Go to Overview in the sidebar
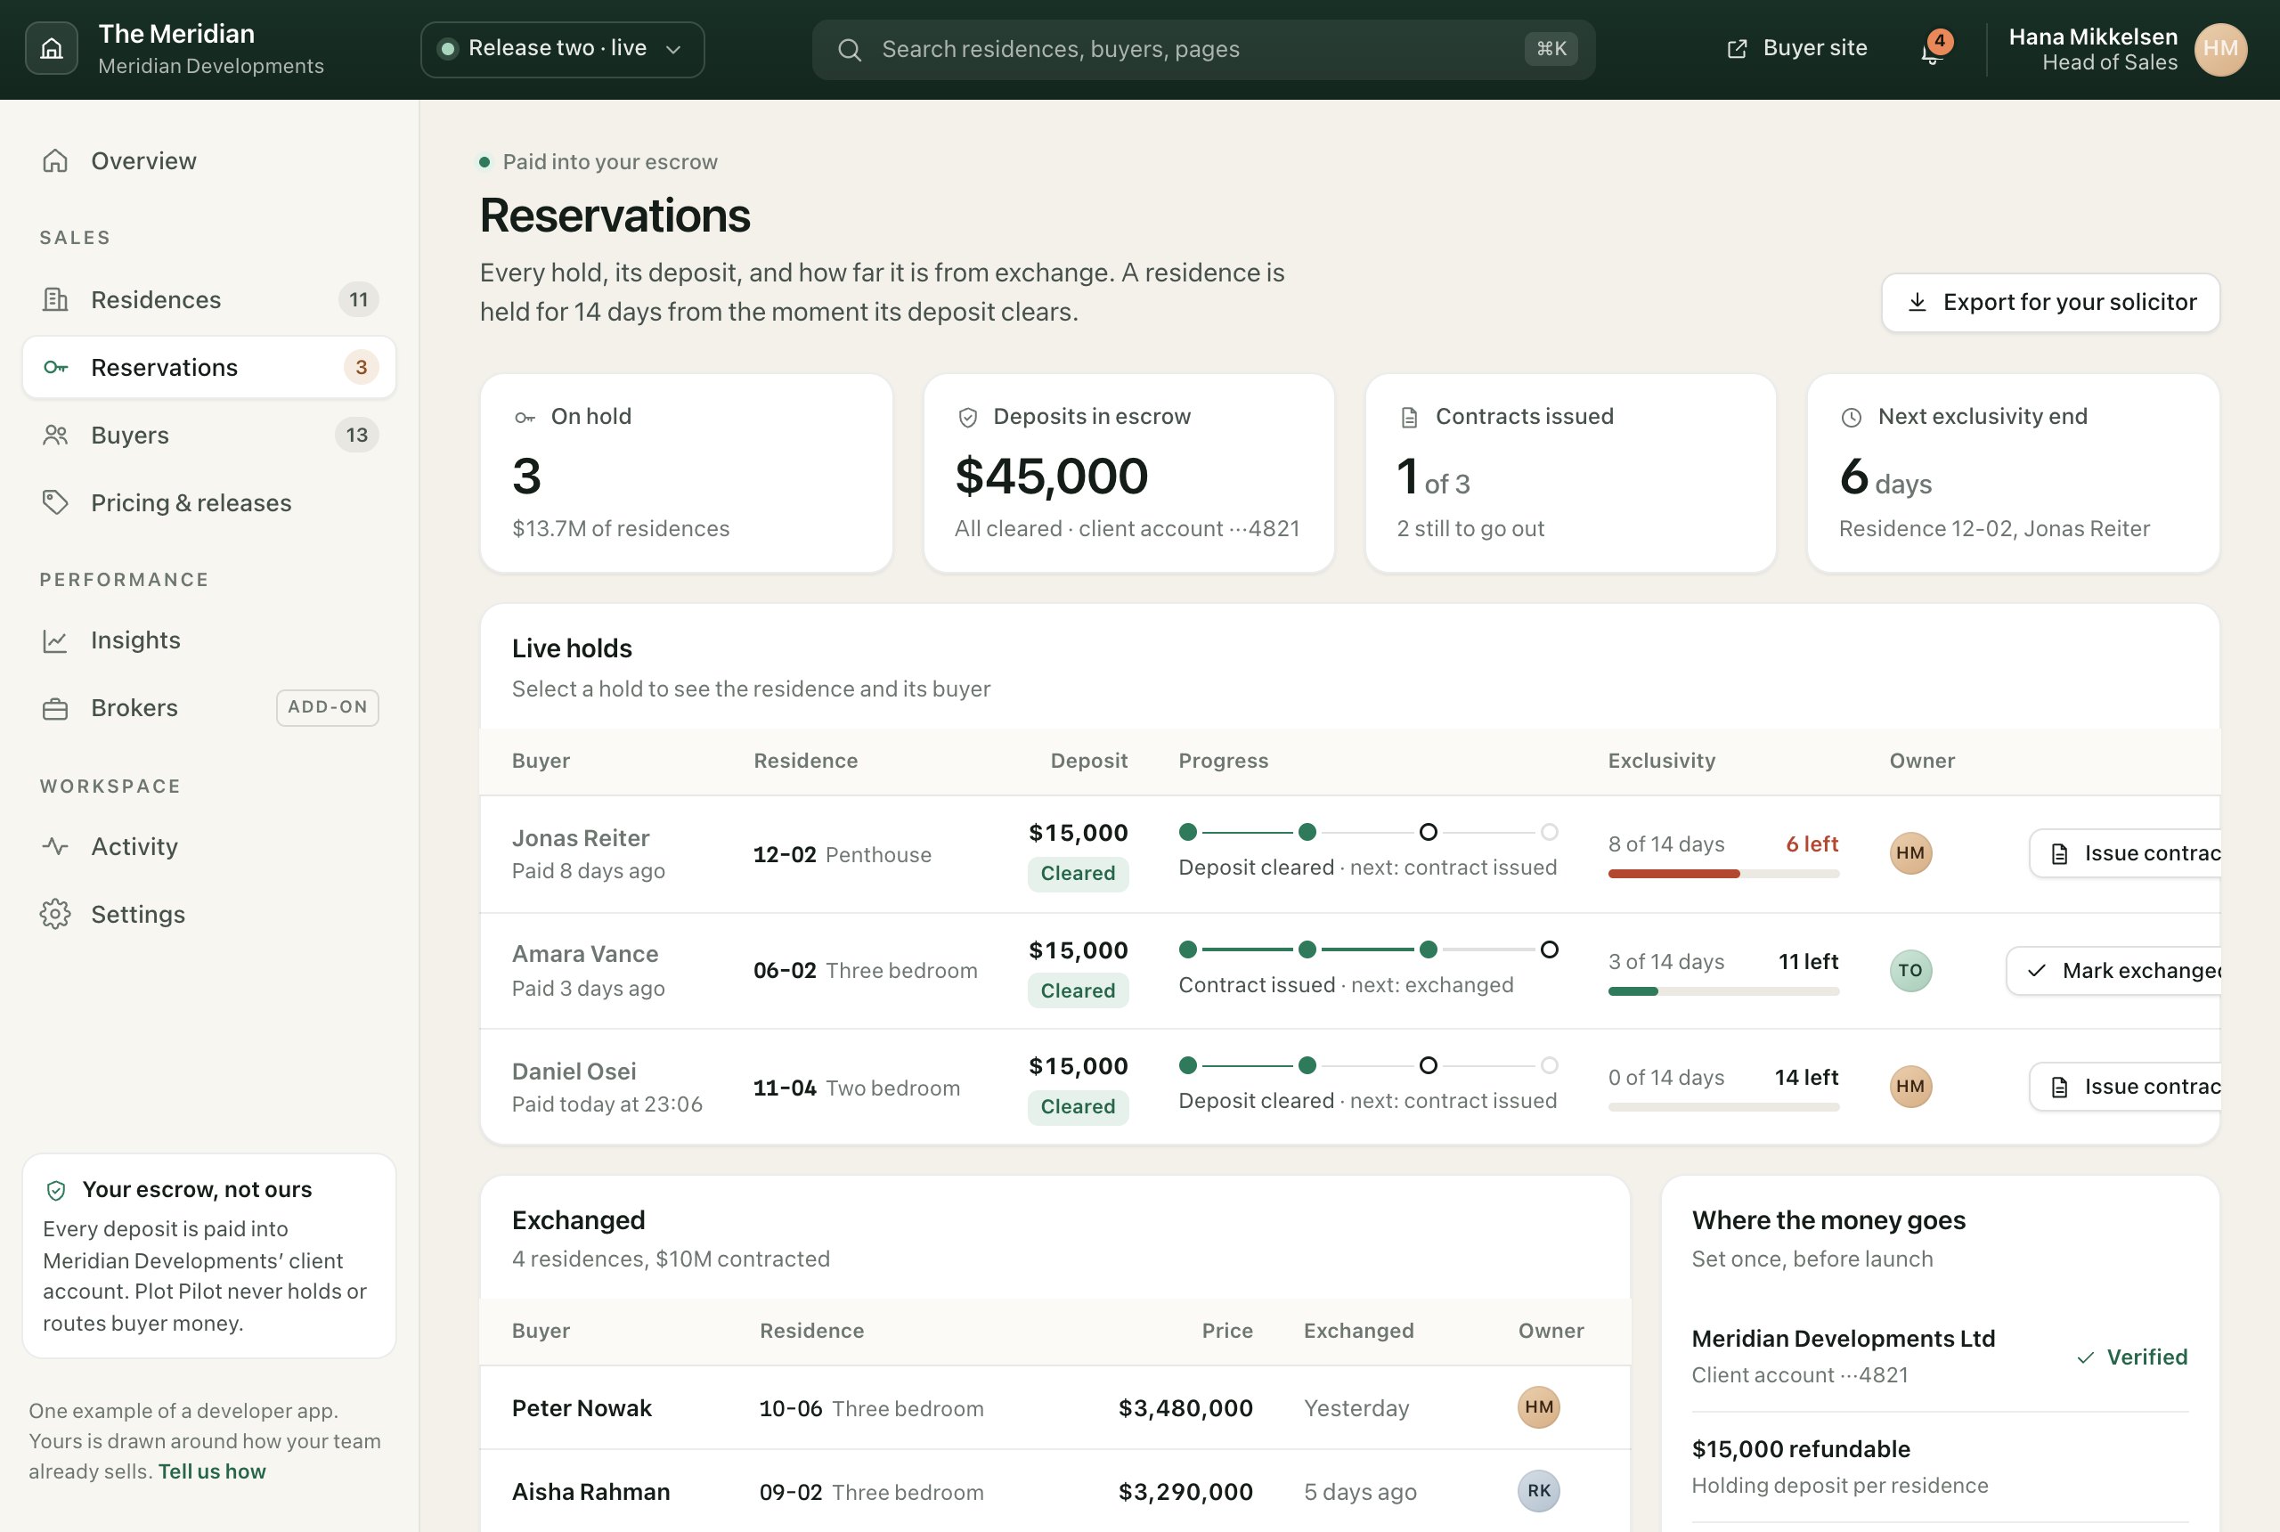Screen dimensions: 2280x1532 pyautogui.click(x=209, y=160)
